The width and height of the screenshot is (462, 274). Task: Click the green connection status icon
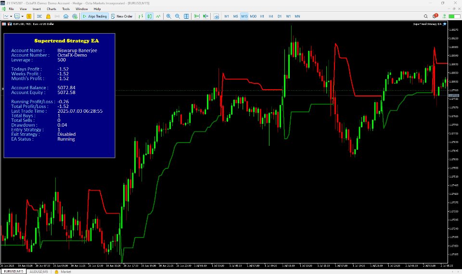[x=444, y=16]
